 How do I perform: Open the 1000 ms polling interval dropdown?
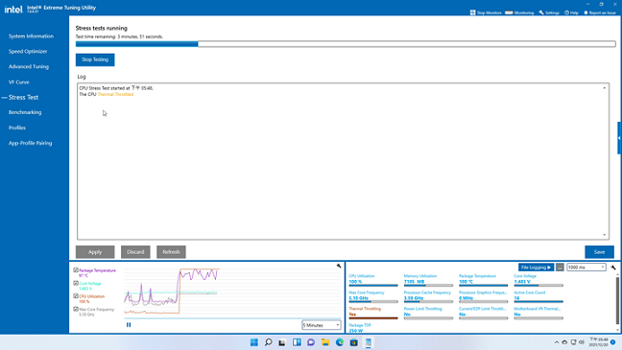[x=586, y=268]
